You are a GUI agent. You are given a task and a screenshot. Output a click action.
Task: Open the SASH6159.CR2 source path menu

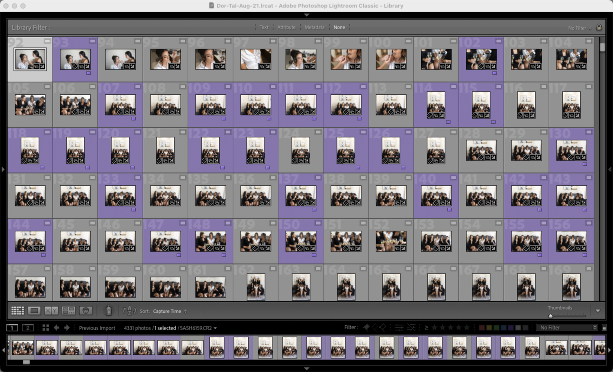coord(198,328)
